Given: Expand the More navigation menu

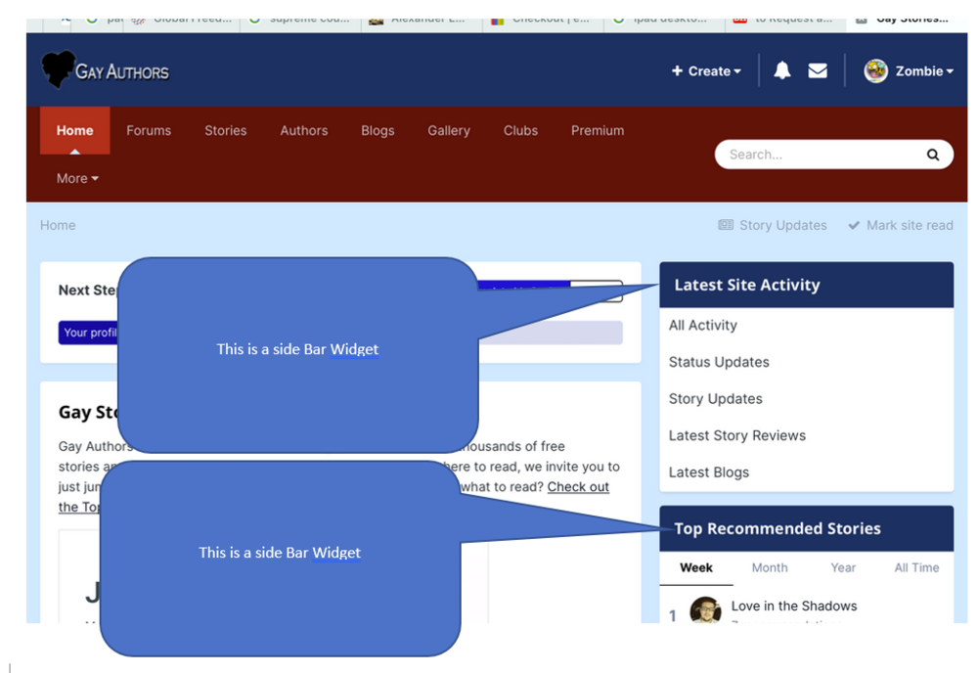Looking at the screenshot, I should tap(77, 178).
